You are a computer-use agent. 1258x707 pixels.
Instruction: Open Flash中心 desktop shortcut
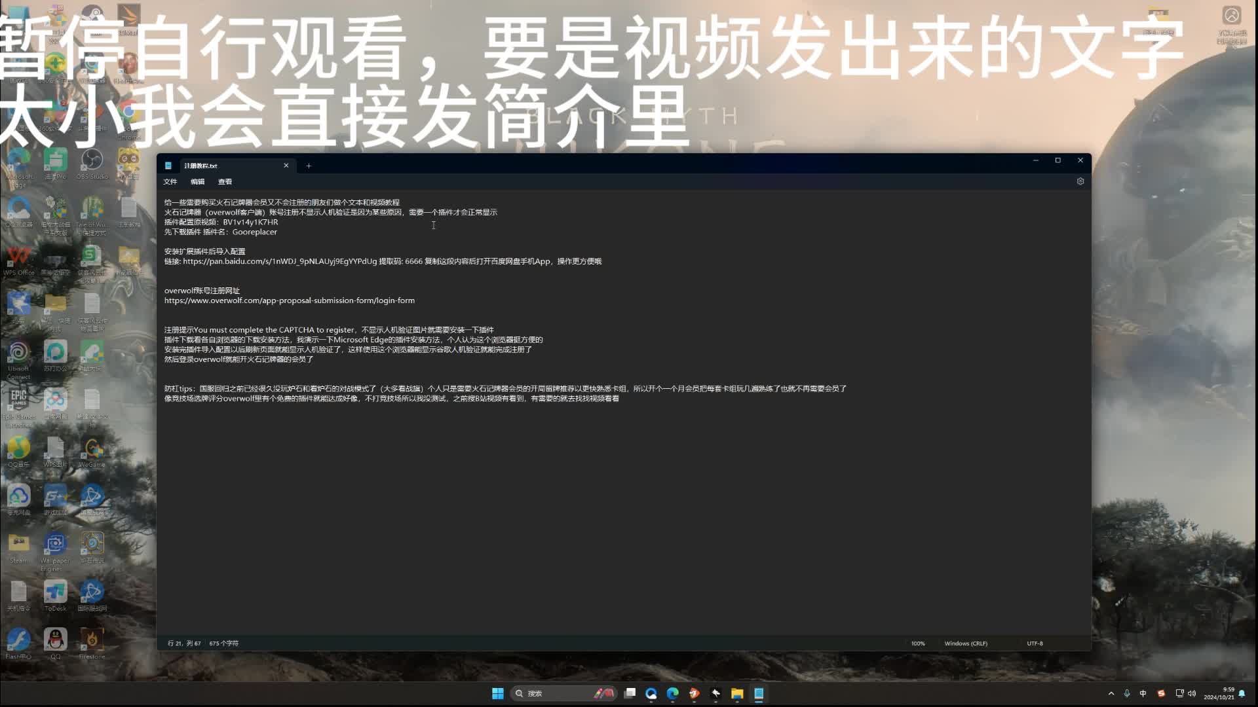tap(19, 644)
